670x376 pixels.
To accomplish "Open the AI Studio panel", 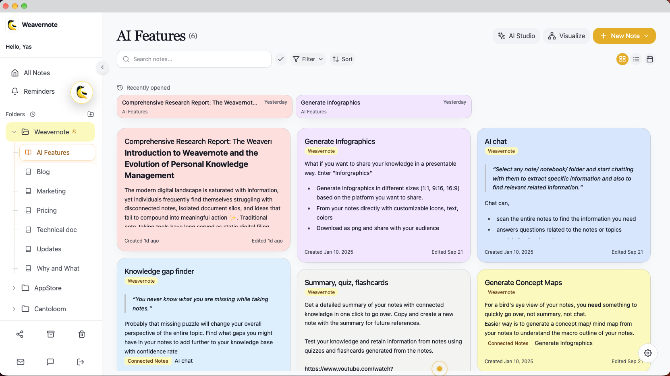I will (516, 36).
